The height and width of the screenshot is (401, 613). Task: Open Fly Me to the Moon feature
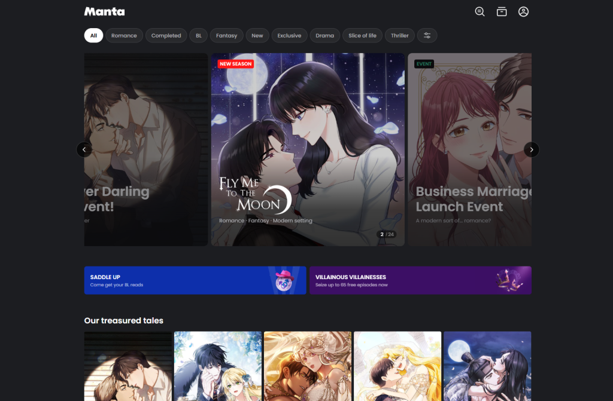pyautogui.click(x=308, y=149)
